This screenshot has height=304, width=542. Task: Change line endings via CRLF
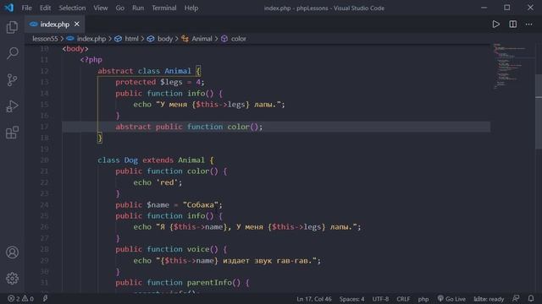pos(403,299)
